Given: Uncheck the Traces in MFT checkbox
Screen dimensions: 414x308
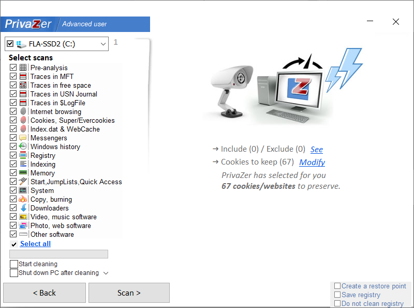Looking at the screenshot, I should coord(13,76).
